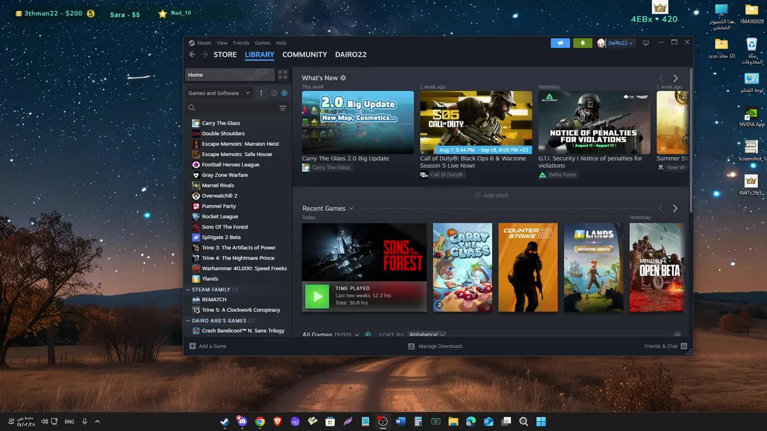Open the green notifications bell

tap(582, 43)
